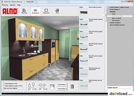The image size is (134, 96).
Task: Click the Print icon
Action: [57, 11]
